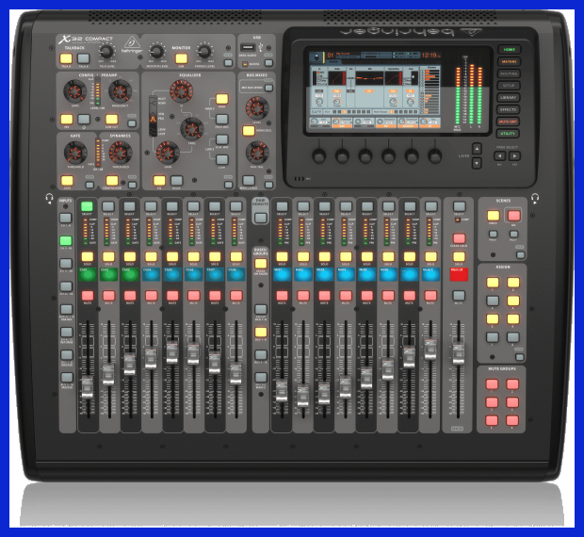Click the Layer down arrow
This screenshot has width=584, height=537.
478,163
